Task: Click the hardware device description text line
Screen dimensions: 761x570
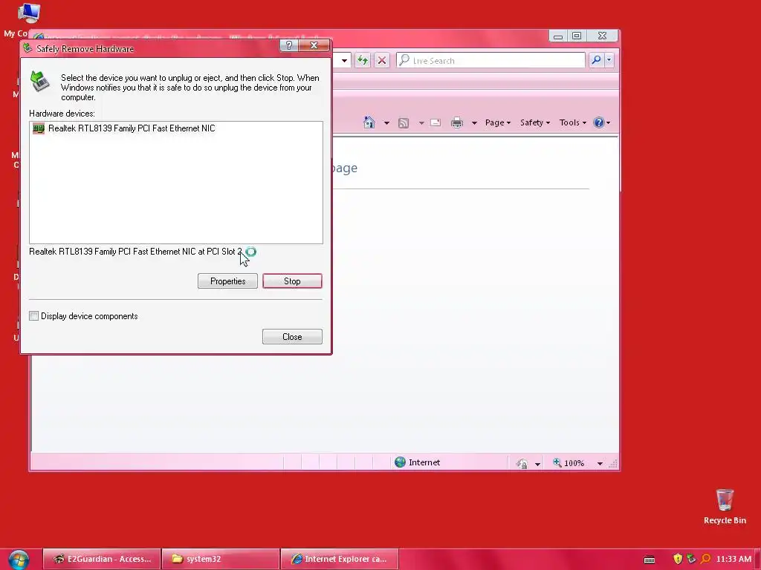Action: pyautogui.click(x=135, y=252)
